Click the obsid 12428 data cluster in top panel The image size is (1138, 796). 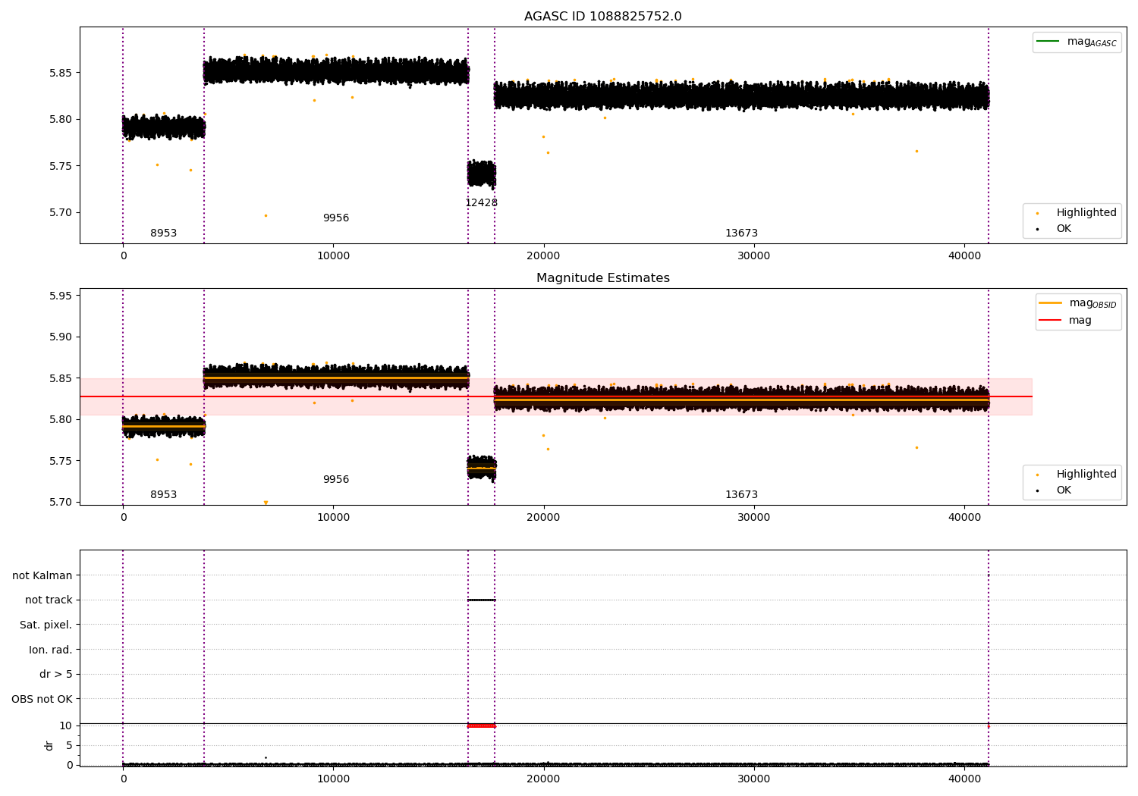(481, 174)
